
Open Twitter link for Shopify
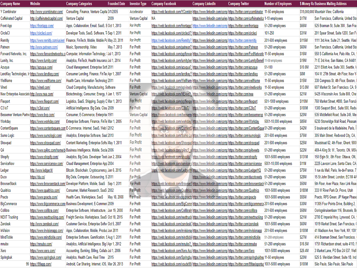(x=242, y=157)
